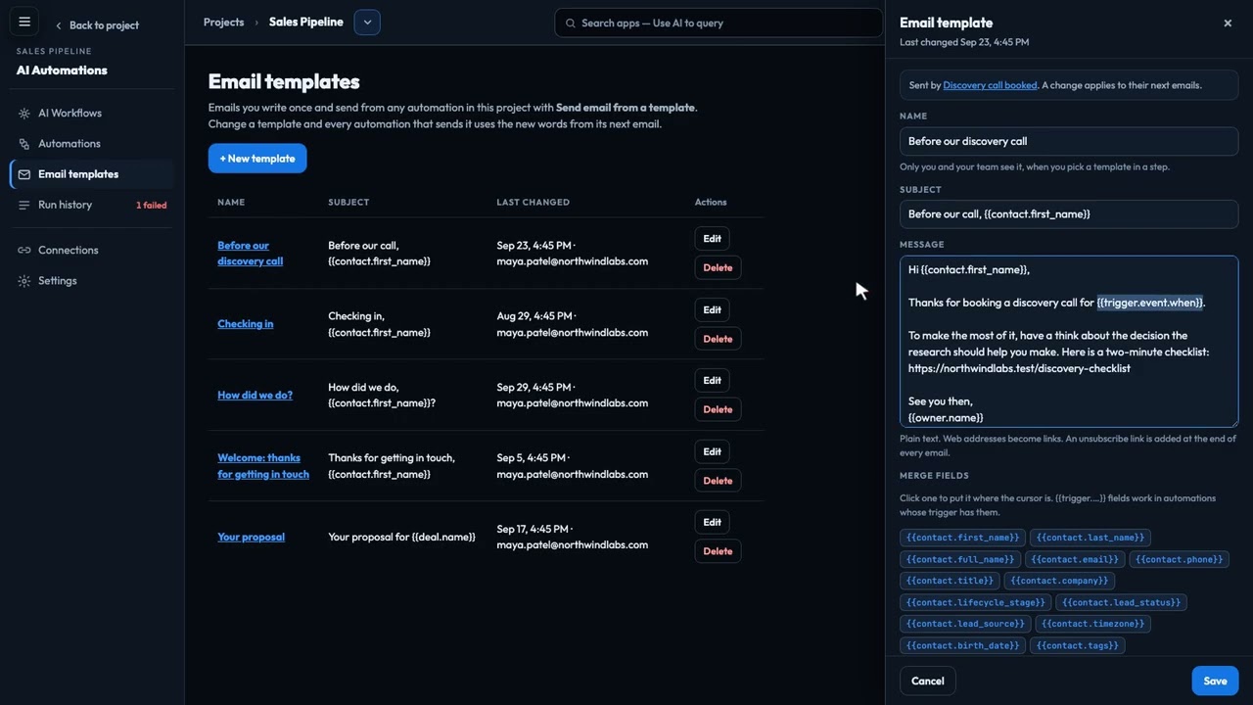Image resolution: width=1253 pixels, height=705 pixels.
Task: Insert the {{contact.timezone}} merge field
Action: click(1092, 624)
